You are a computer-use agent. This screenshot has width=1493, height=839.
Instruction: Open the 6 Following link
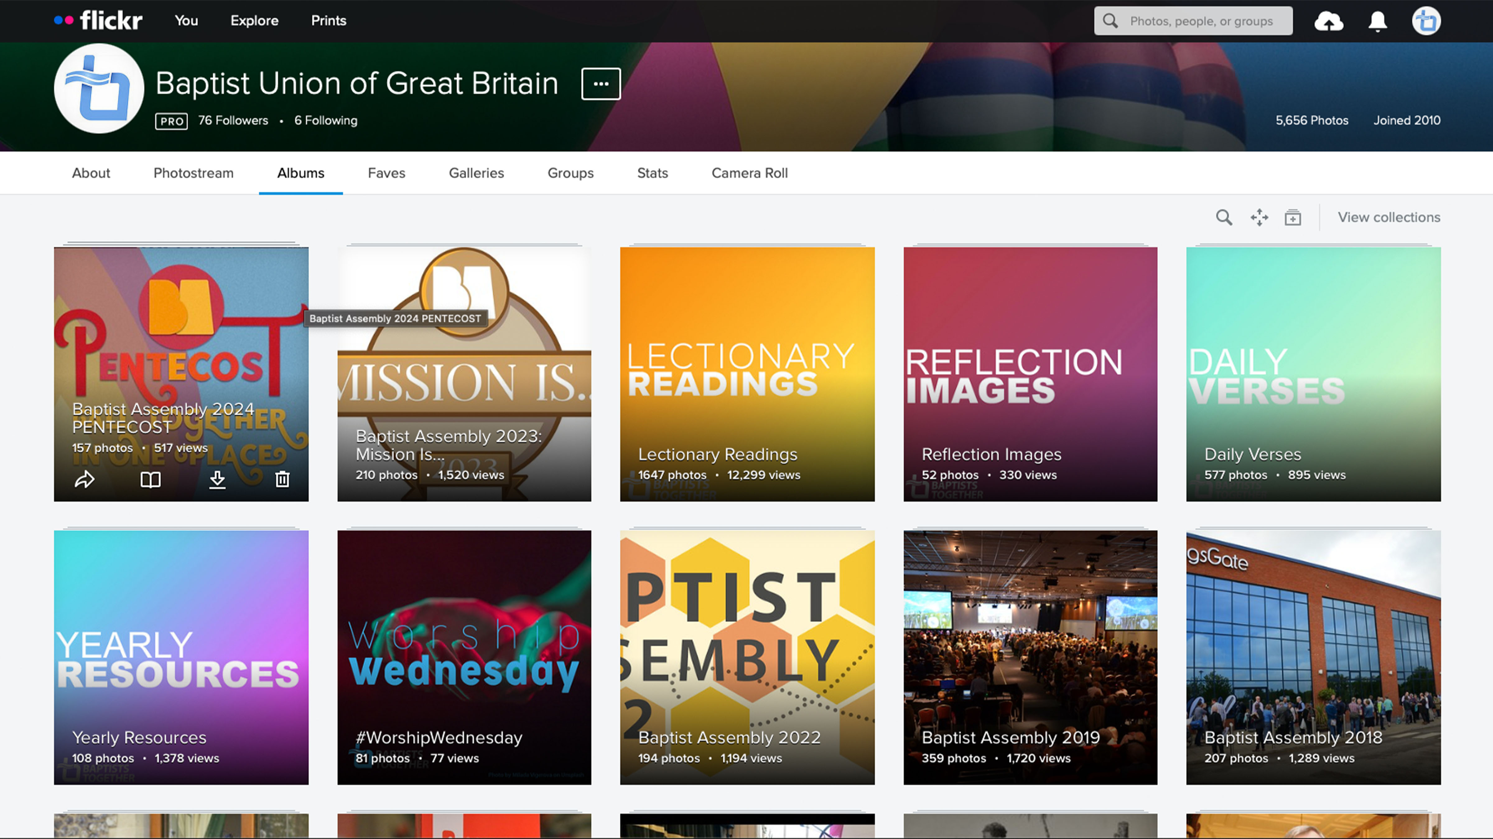coord(326,121)
